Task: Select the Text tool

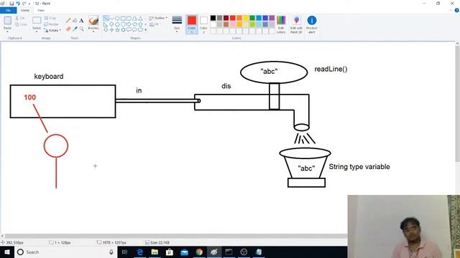Action: 81,21
